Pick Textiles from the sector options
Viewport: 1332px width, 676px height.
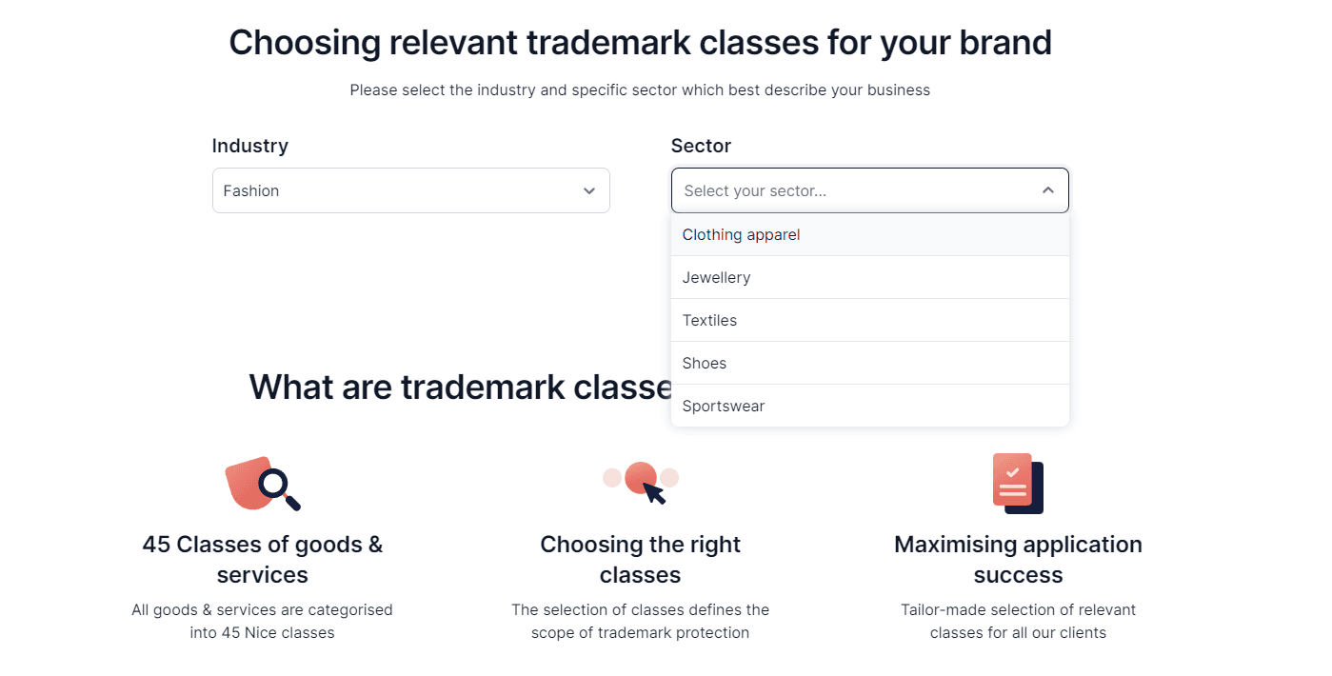870,320
